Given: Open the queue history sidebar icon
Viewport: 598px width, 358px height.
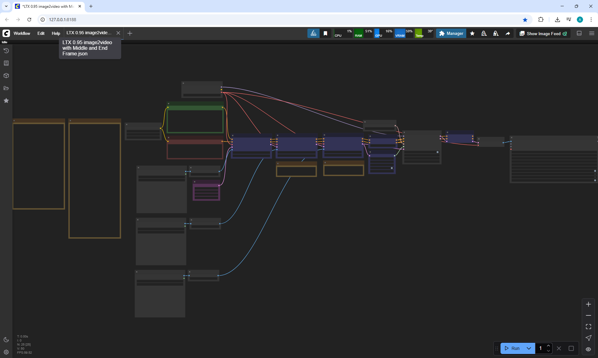Looking at the screenshot, I should point(6,51).
